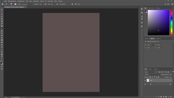Select the Blur tool
This screenshot has height=98, width=174.
point(2,40)
